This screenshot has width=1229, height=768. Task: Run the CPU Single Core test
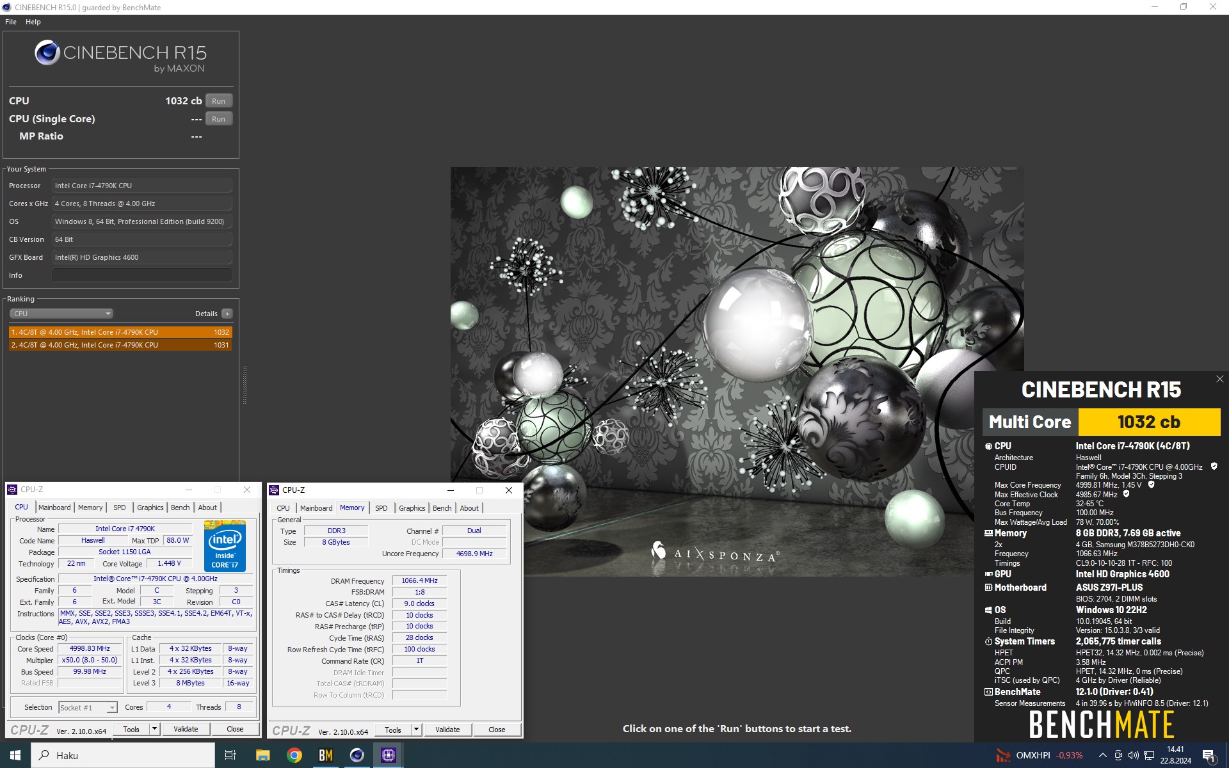(x=219, y=119)
